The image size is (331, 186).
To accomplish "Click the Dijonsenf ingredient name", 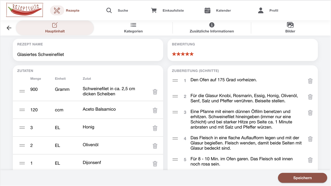I will click(x=92, y=163).
